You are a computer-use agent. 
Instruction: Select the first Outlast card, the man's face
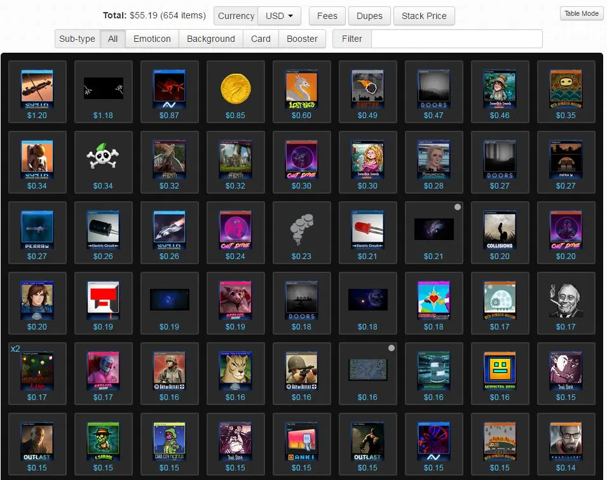click(37, 444)
